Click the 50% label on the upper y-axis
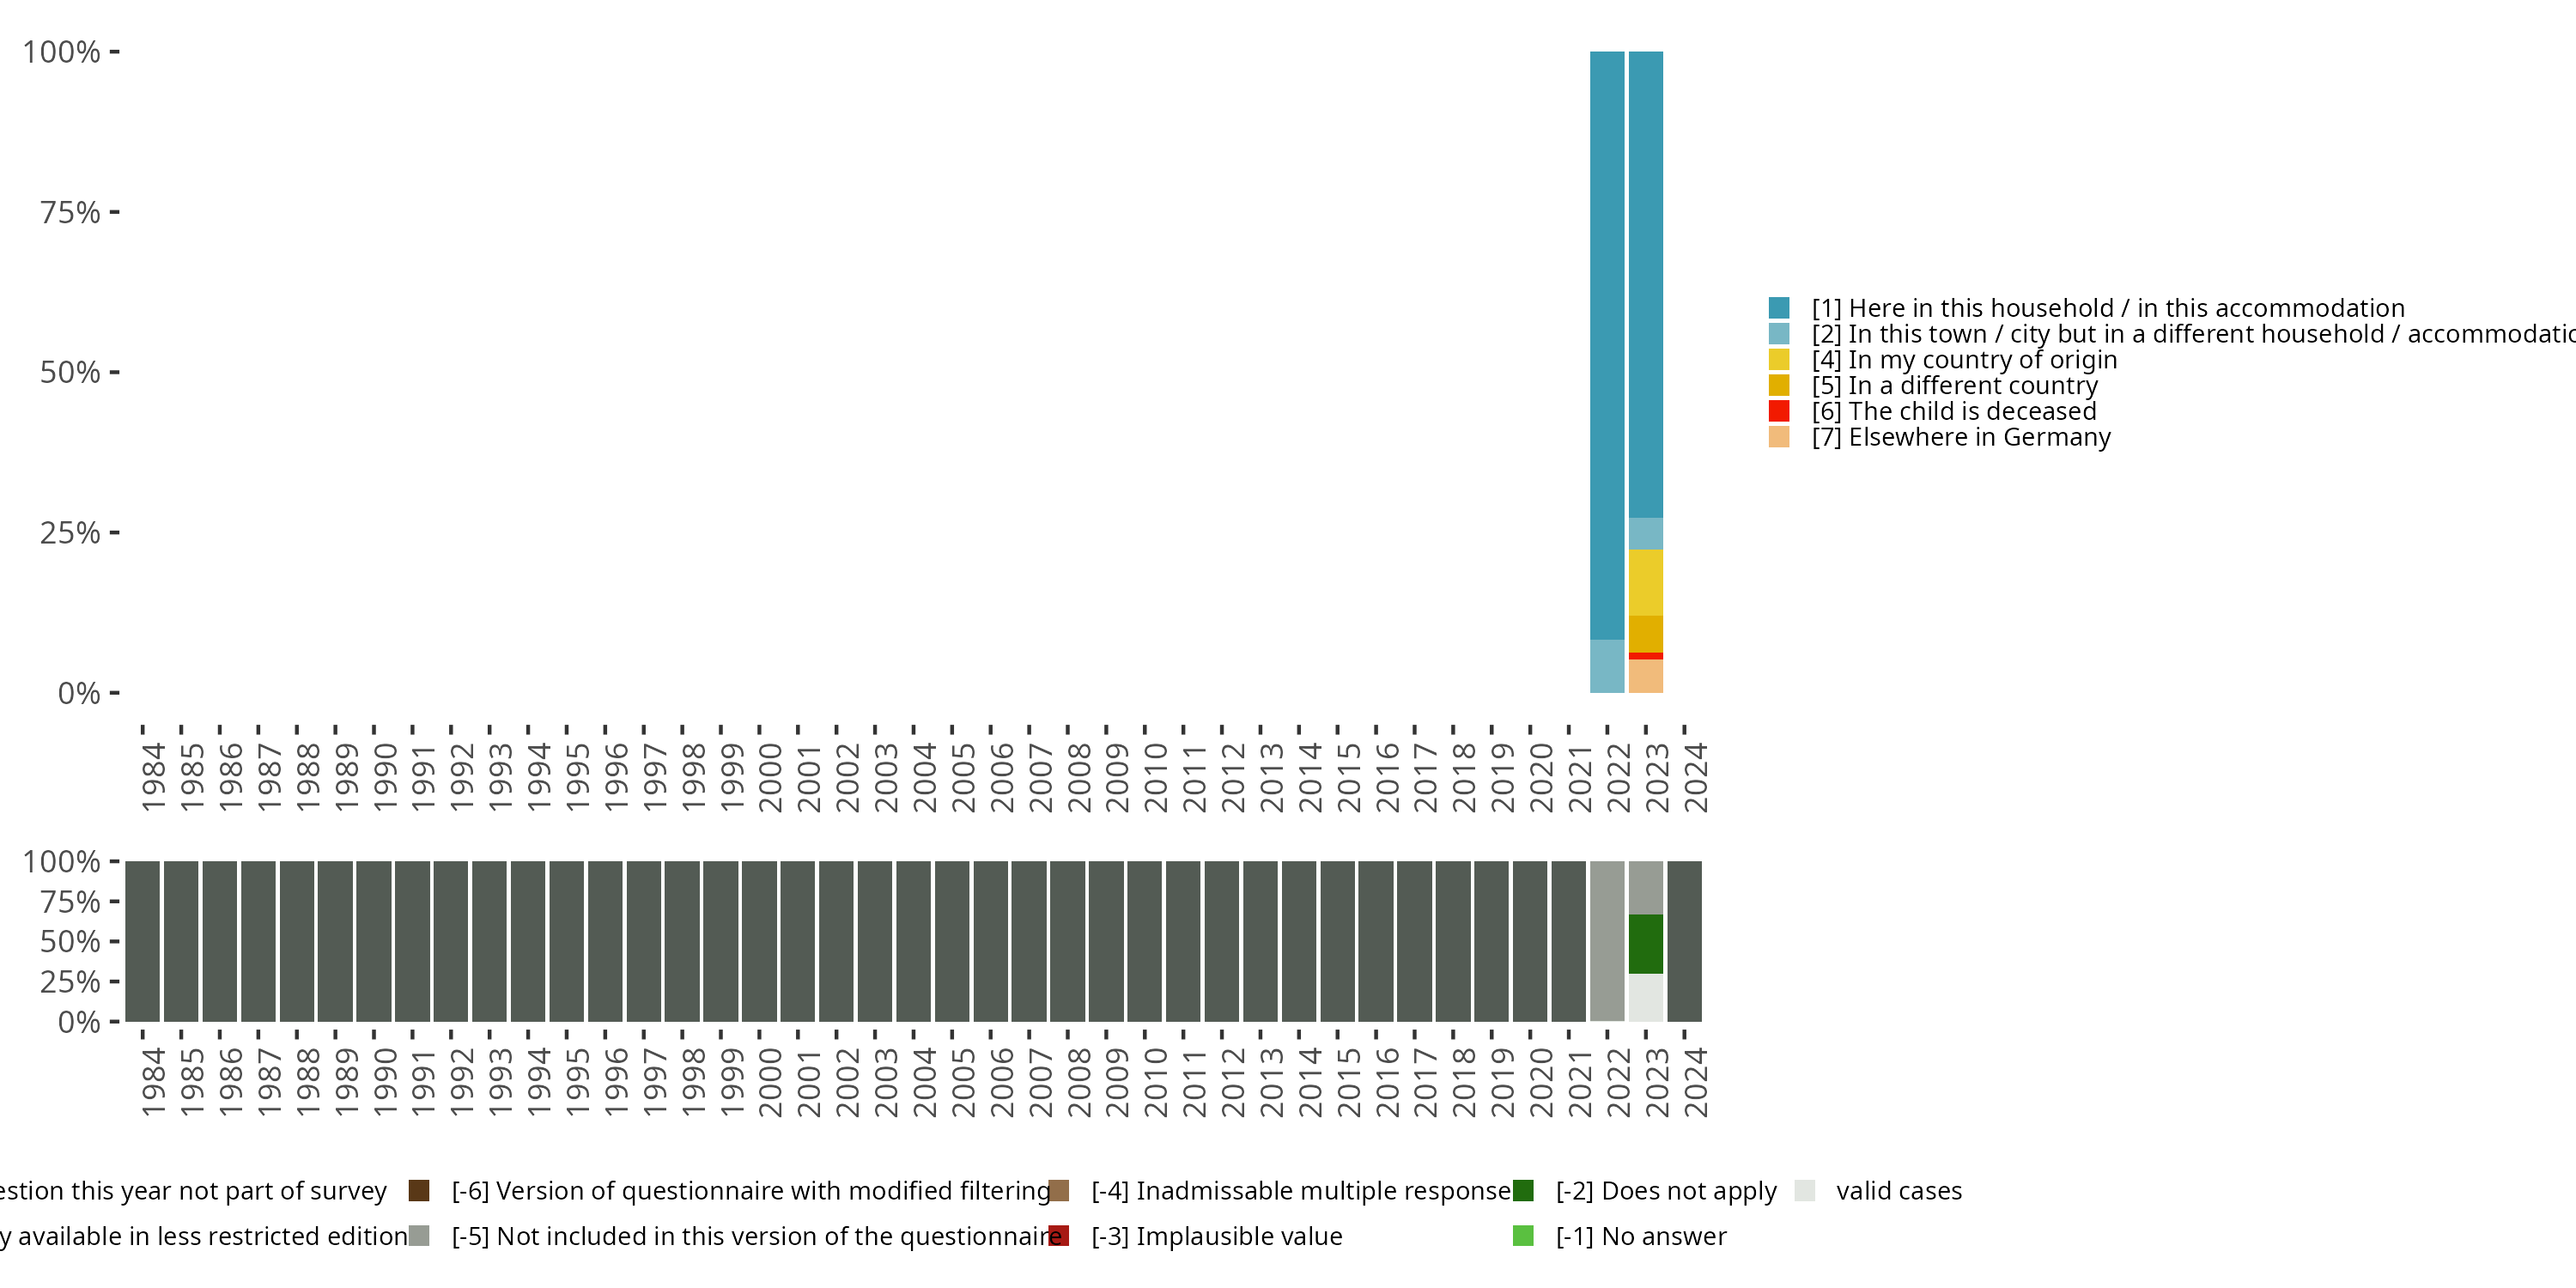This screenshot has height=1288, width=2576. 70,373
